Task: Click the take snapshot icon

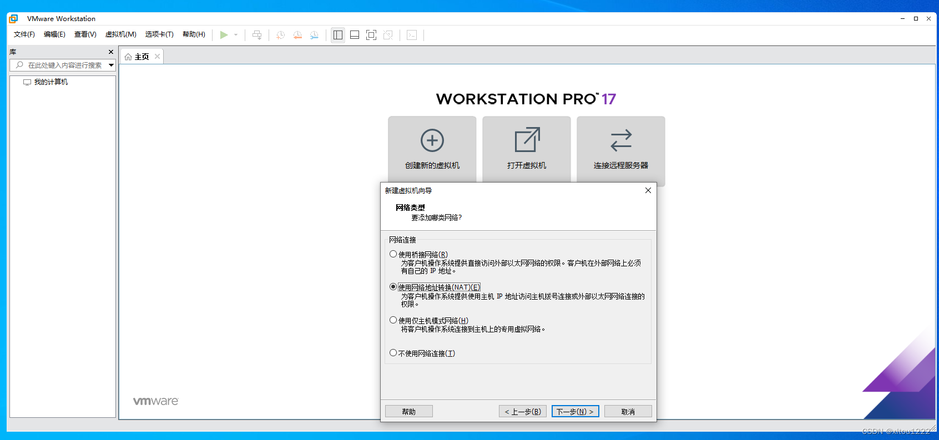Action: 281,35
